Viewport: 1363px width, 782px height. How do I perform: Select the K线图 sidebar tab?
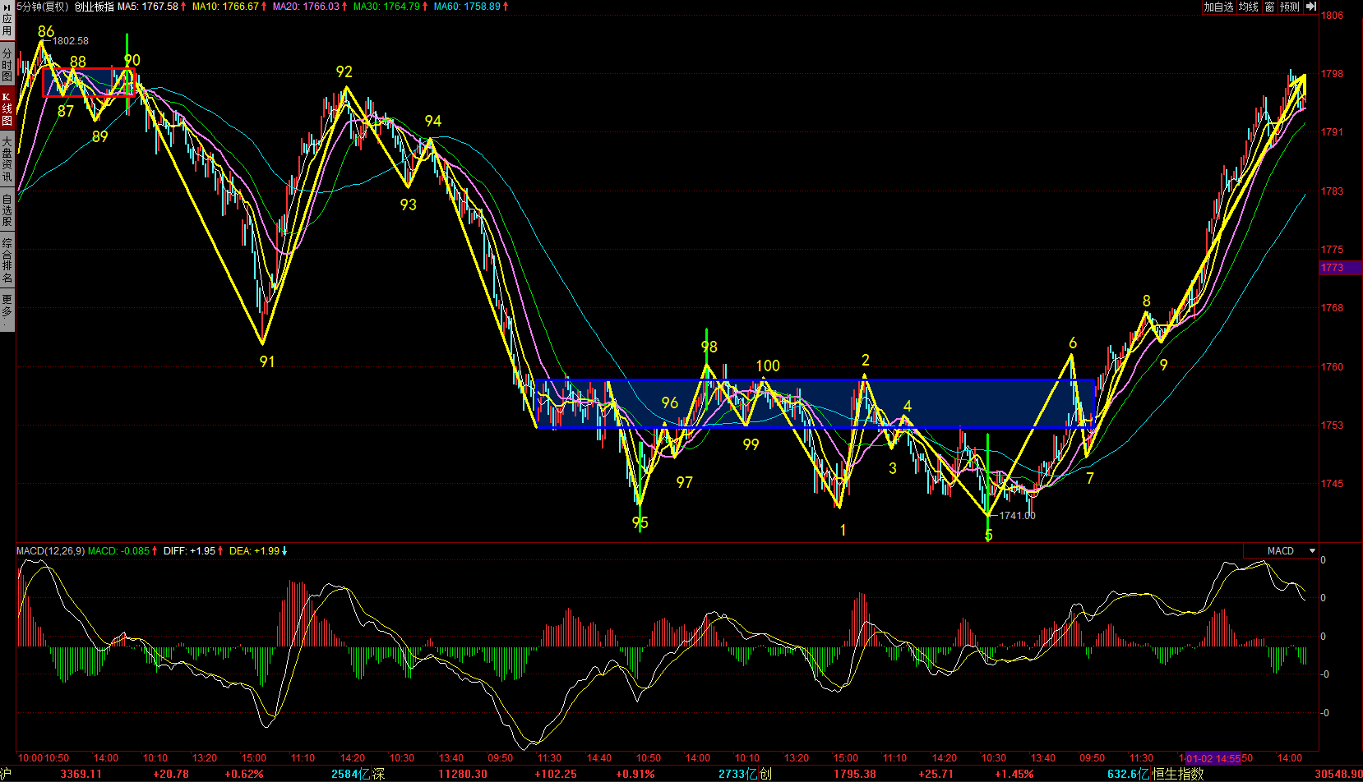click(7, 109)
